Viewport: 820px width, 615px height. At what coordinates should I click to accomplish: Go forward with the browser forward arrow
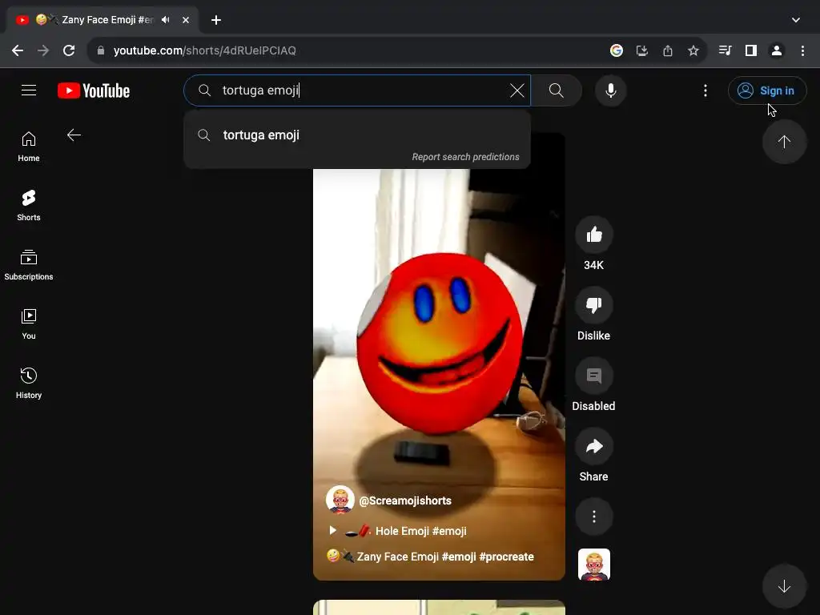[x=43, y=50]
